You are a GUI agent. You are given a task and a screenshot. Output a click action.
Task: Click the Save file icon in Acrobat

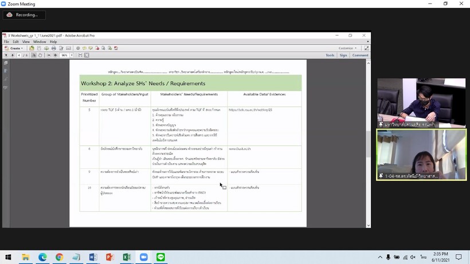coord(39,48)
